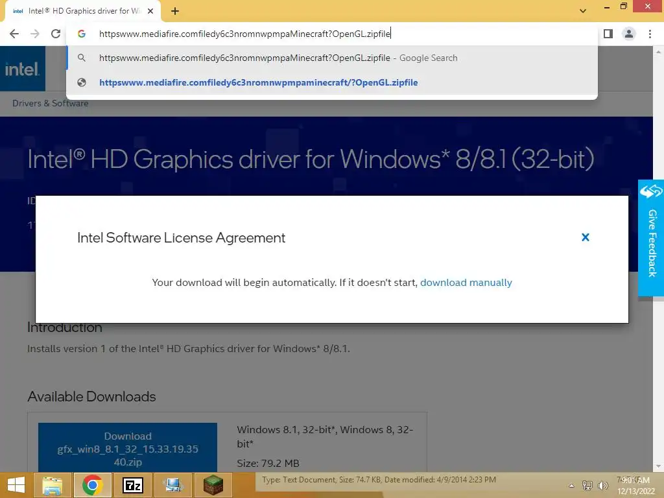
Task: Click the taskbar clock and date
Action: coord(635,486)
